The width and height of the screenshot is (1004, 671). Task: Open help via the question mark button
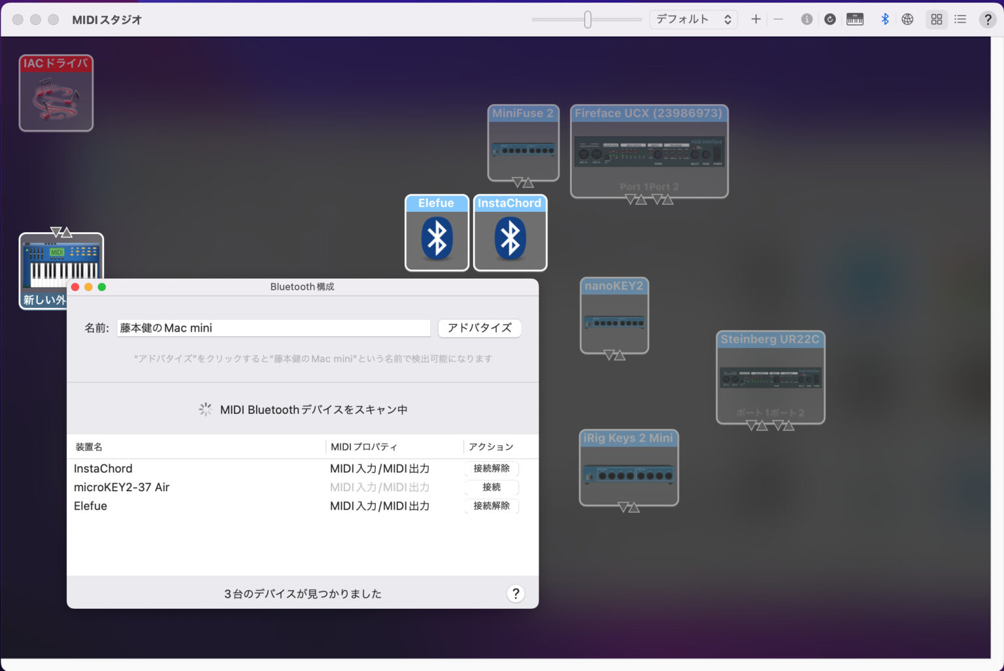click(988, 19)
